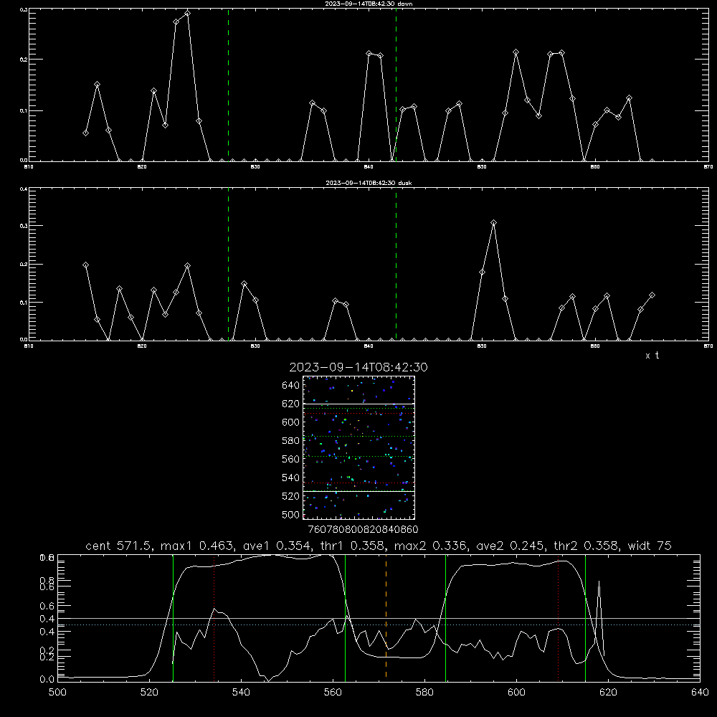Click the green vertical line near 563
The height and width of the screenshot is (717, 717).
click(345, 617)
